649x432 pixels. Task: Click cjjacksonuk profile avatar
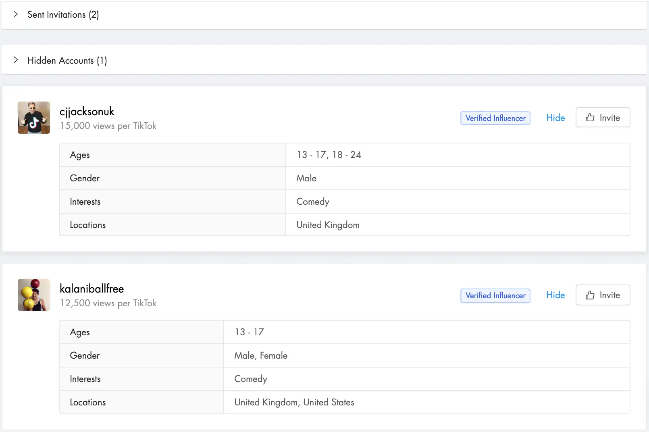pos(34,118)
